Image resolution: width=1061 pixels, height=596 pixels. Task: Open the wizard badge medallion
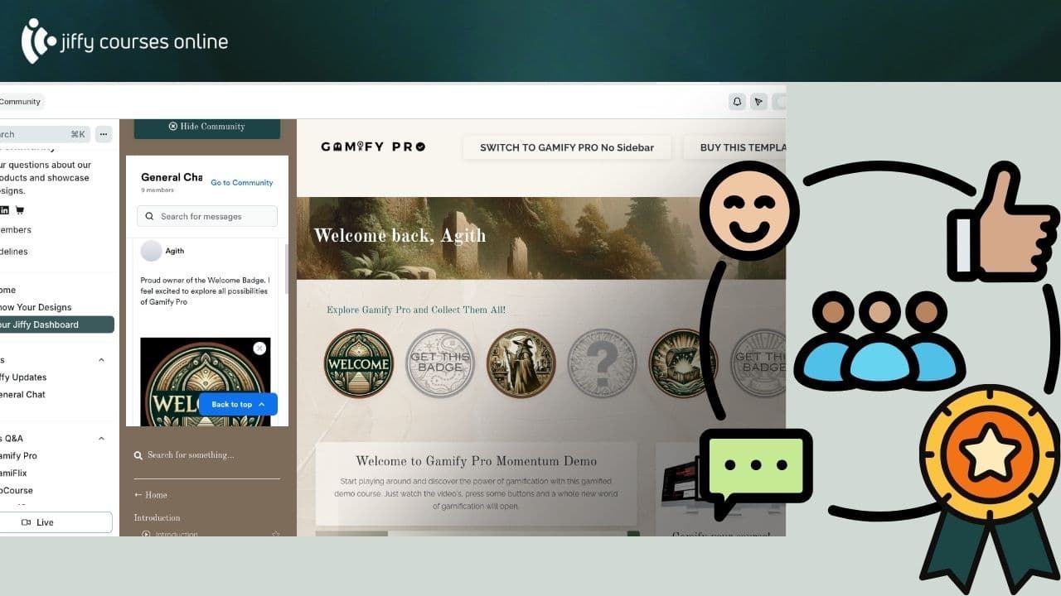[x=521, y=363]
